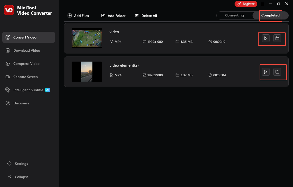Open the Convert Video section
The width and height of the screenshot is (293, 187).
click(x=29, y=37)
